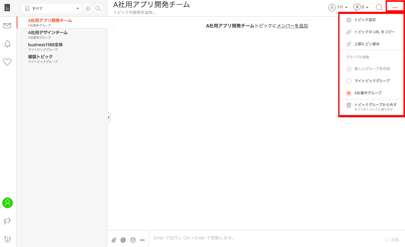Select トピックの URL をコピー menu item
405x247 pixels.
[x=374, y=32]
